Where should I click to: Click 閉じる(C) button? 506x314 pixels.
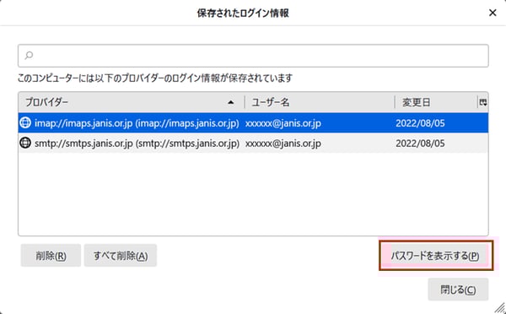pos(458,290)
